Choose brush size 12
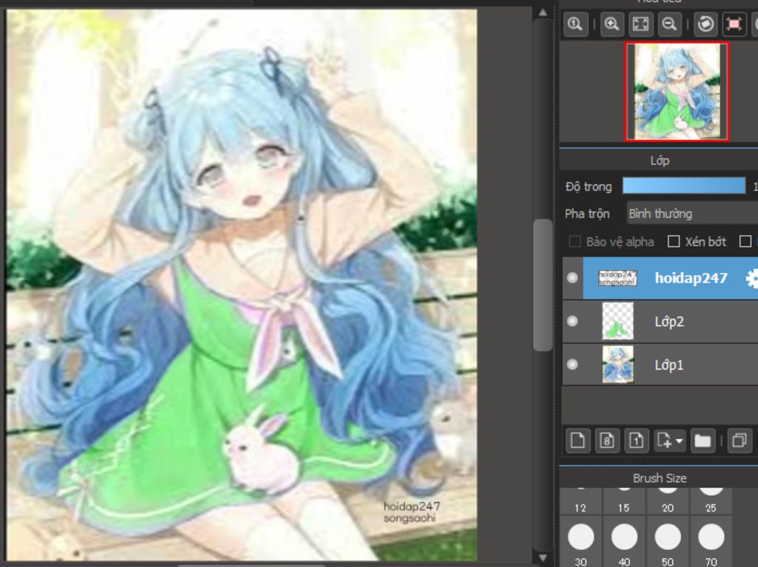 pyautogui.click(x=580, y=500)
